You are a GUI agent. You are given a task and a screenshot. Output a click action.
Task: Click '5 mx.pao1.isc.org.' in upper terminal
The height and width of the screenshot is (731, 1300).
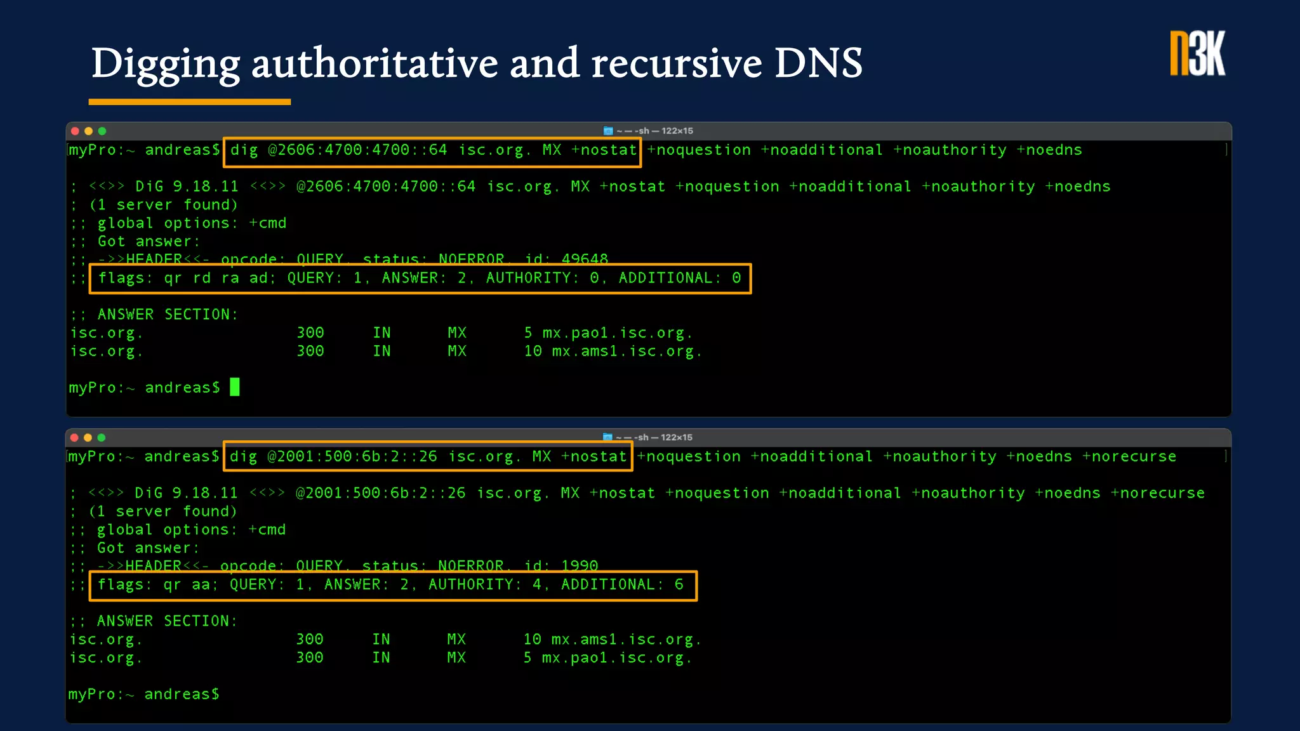tap(608, 333)
